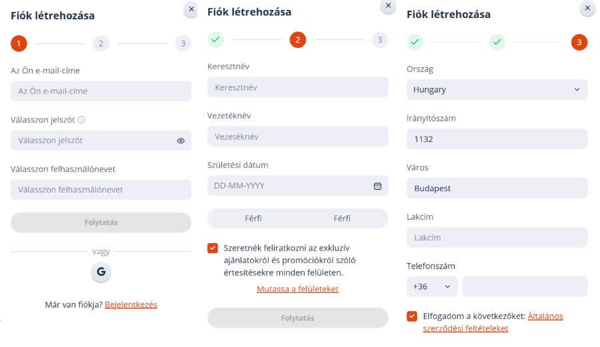Click step 2 circle in first panel

101,44
